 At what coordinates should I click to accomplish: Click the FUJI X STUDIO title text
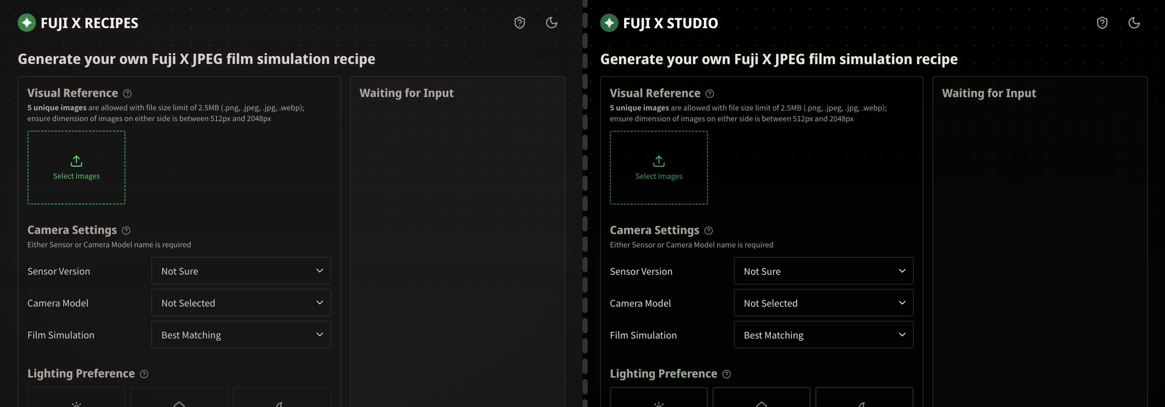click(x=670, y=23)
